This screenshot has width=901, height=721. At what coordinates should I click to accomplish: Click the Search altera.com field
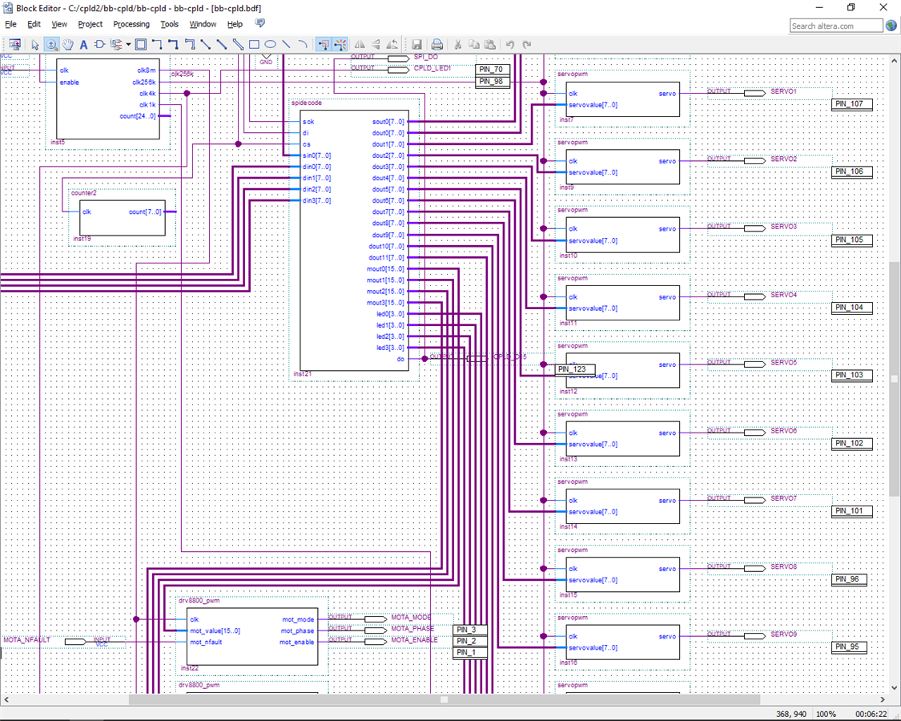(x=835, y=26)
